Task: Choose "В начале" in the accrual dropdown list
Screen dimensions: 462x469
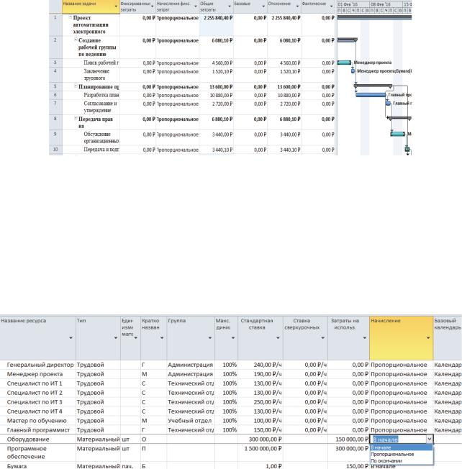Action: click(x=402, y=447)
